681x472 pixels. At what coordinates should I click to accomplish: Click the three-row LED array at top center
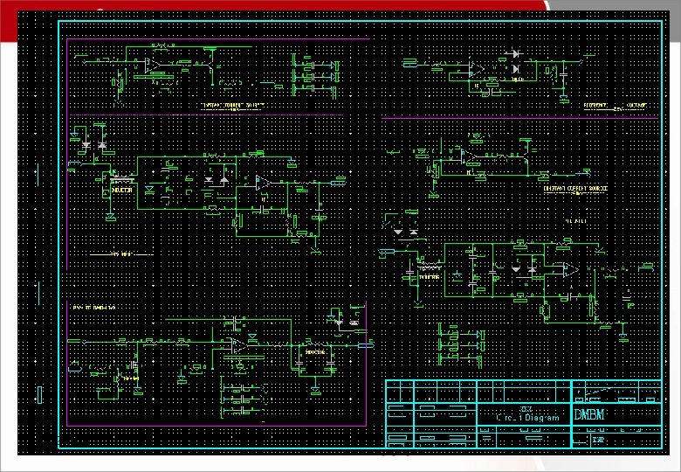(x=316, y=77)
